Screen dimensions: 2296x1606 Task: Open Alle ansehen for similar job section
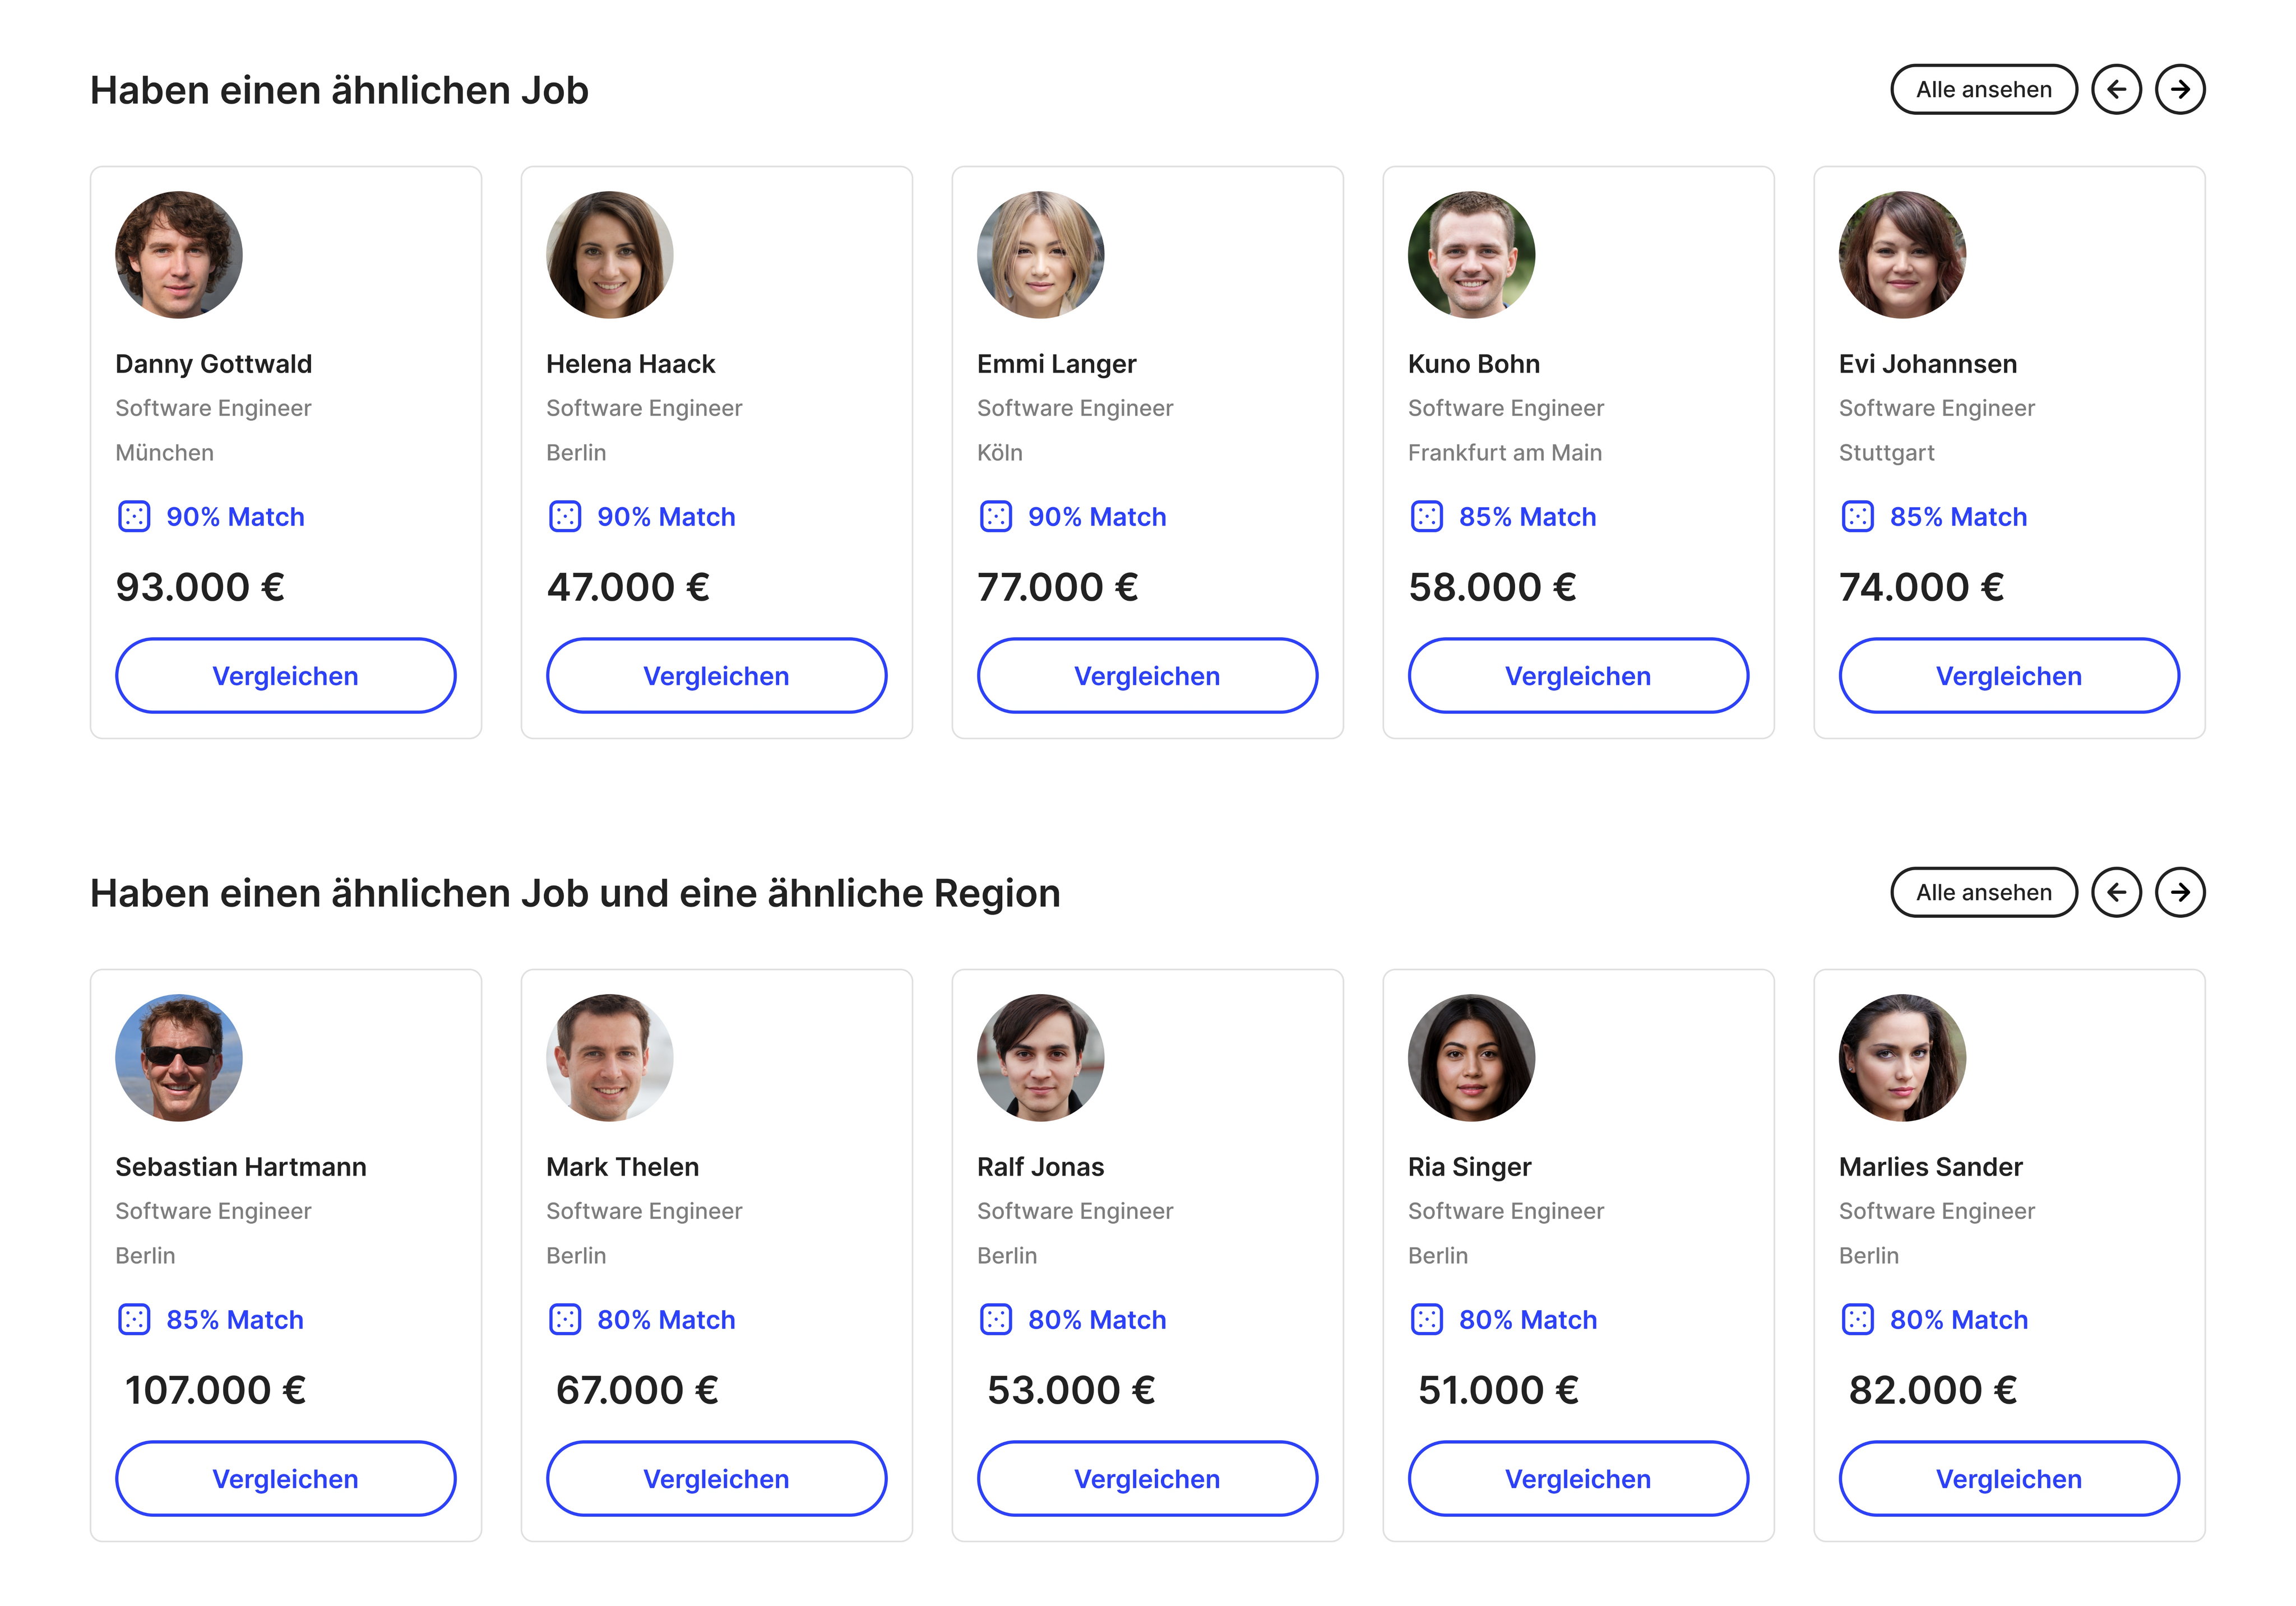tap(1984, 90)
